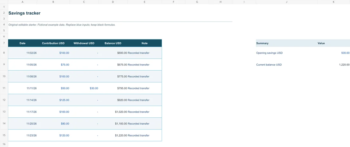
Task: Select the $30.00 withdrawal cell
Action: 84,88
